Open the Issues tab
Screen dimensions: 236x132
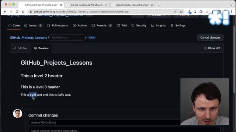[x=33, y=25]
